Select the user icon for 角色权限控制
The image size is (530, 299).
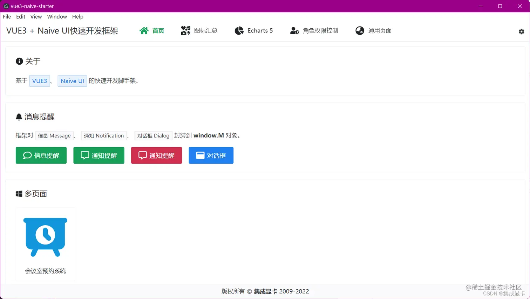pyautogui.click(x=294, y=30)
